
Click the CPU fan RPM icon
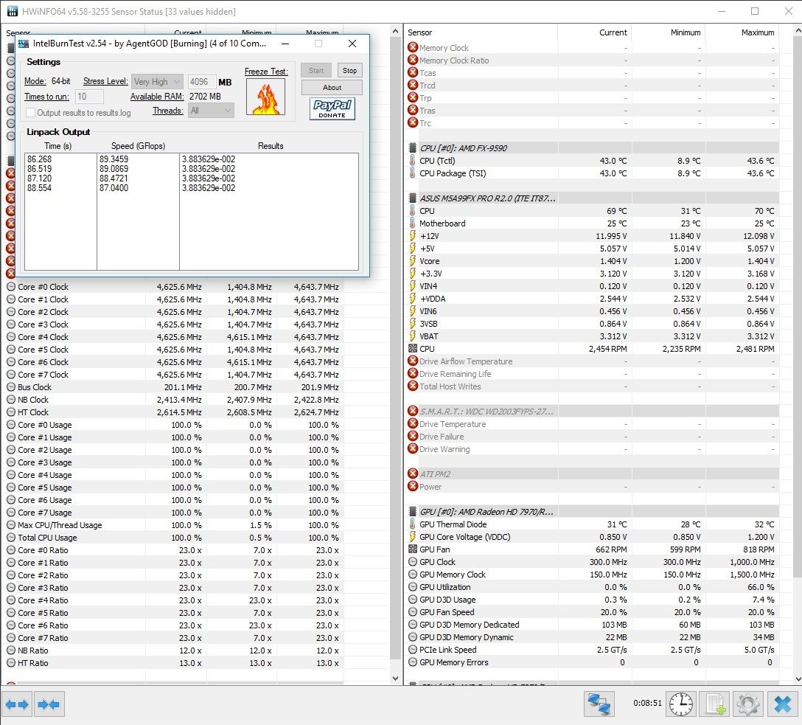(412, 348)
